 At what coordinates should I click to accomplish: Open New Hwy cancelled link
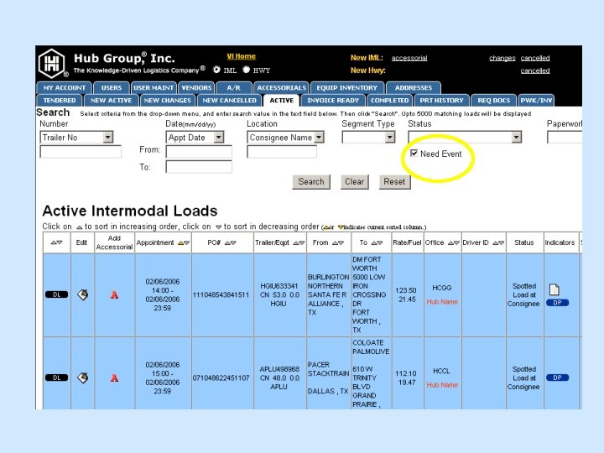pos(535,70)
